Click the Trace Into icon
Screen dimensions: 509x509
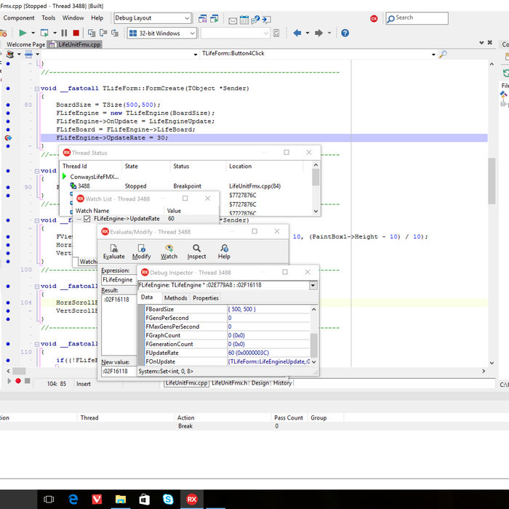[92, 33]
